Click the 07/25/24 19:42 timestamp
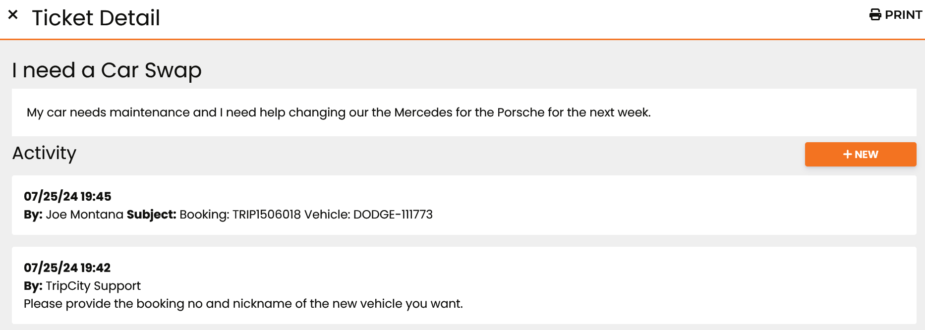 click(67, 268)
